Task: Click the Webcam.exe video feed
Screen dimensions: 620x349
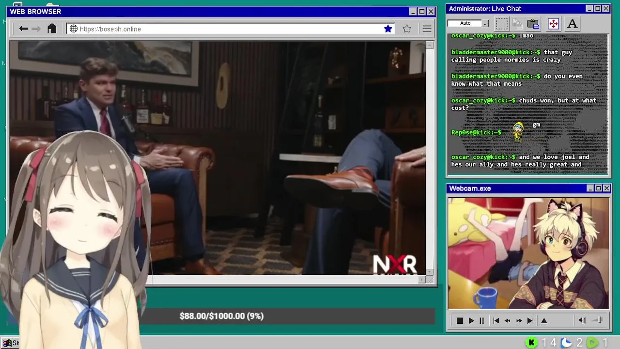Action: pos(528,253)
